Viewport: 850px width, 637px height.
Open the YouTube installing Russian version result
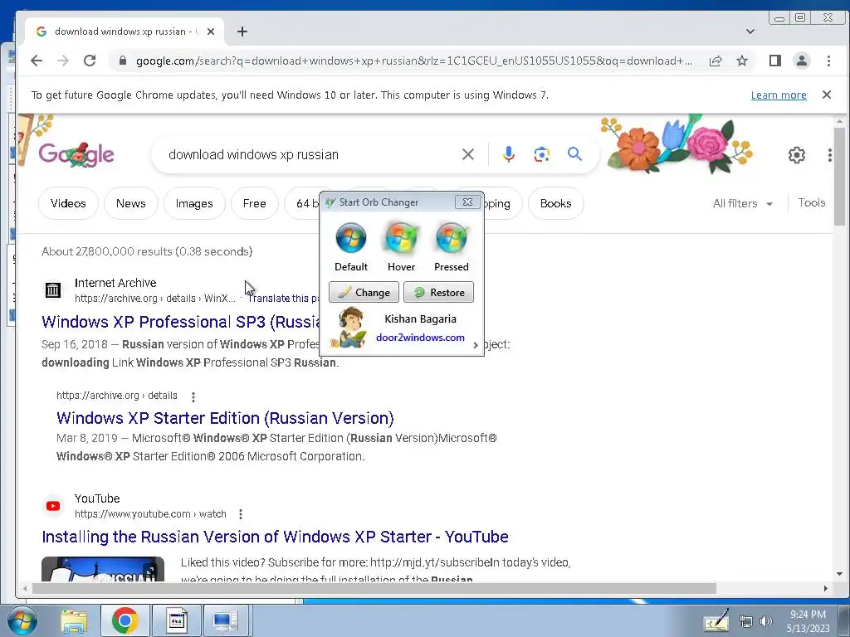tap(275, 537)
